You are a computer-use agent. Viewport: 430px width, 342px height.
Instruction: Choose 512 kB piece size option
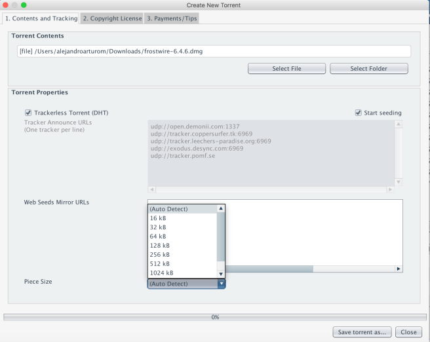coord(159,263)
